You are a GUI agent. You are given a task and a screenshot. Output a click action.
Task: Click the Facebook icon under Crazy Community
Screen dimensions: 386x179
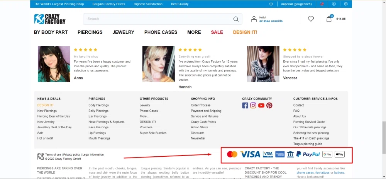[245, 106]
